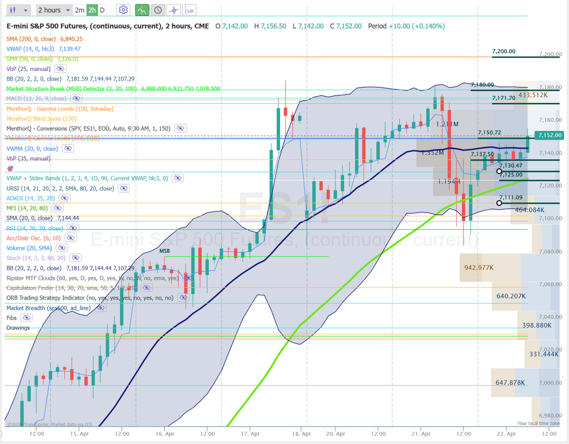
Task: Select the 2m timeframe shortcut
Action: point(79,10)
